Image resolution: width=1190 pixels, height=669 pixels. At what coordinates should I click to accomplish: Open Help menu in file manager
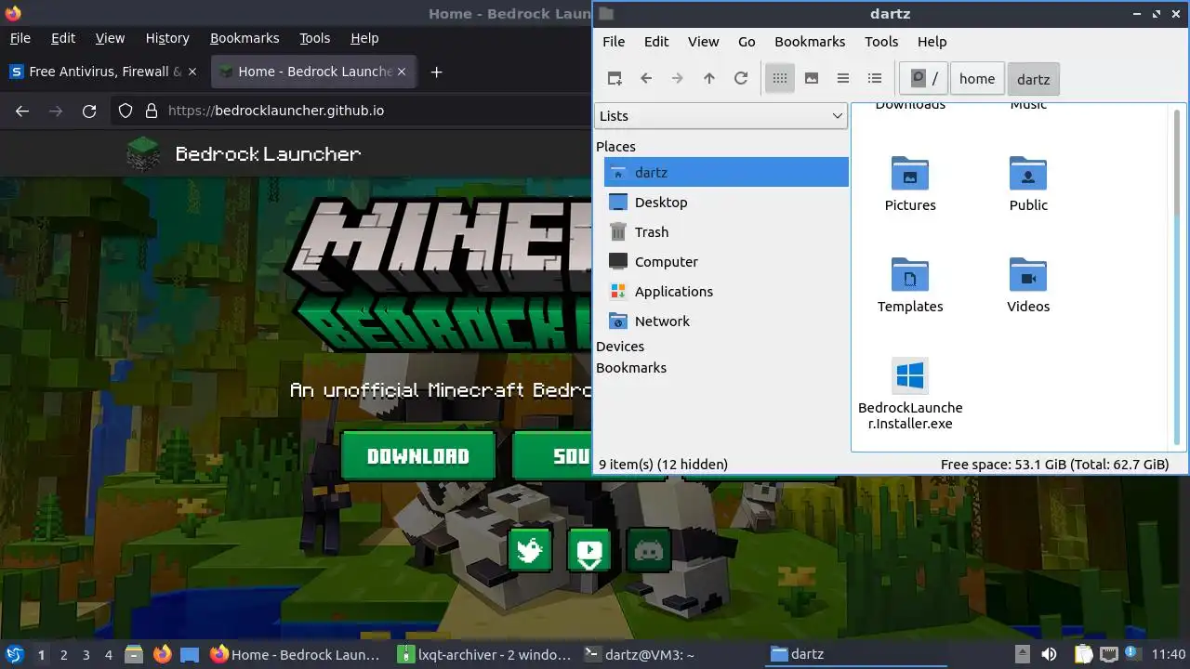pos(932,41)
